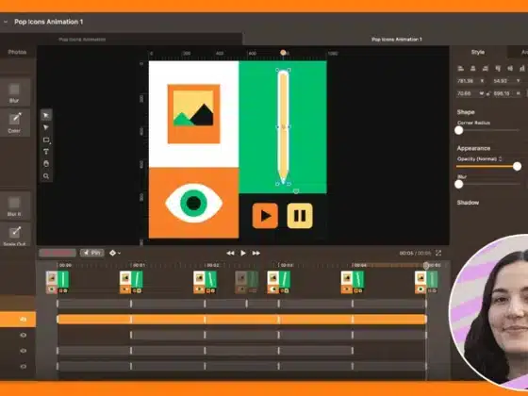Click the align left icon in Style panel
The height and width of the screenshot is (396, 528).
[461, 69]
